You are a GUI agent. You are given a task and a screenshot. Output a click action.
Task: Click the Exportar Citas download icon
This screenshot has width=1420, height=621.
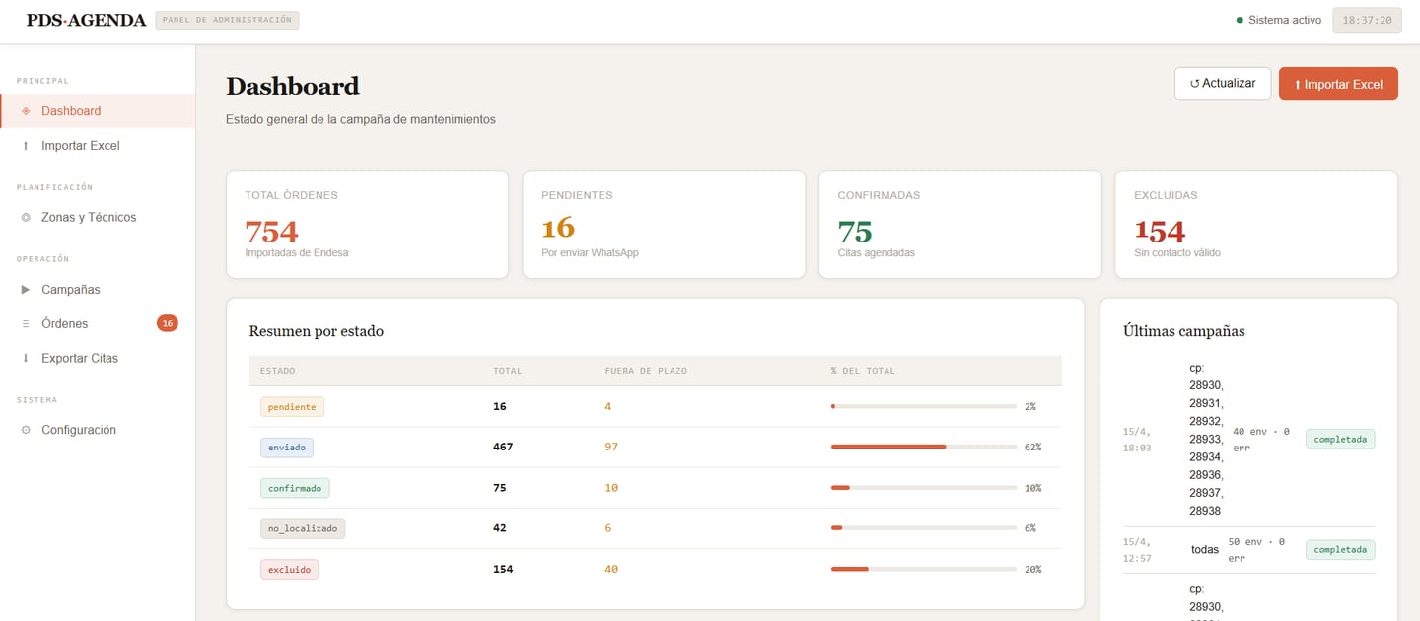click(26, 359)
